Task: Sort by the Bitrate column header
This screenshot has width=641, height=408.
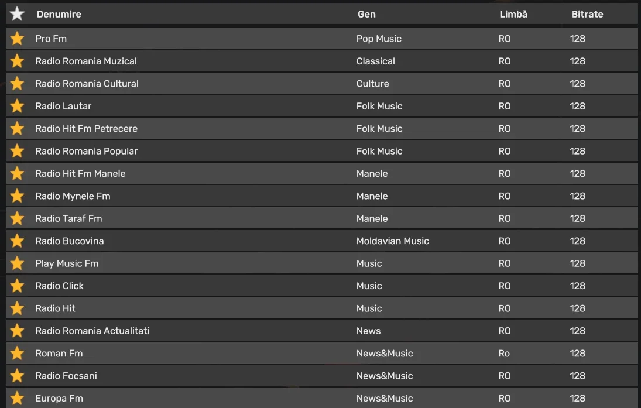Action: click(x=587, y=14)
